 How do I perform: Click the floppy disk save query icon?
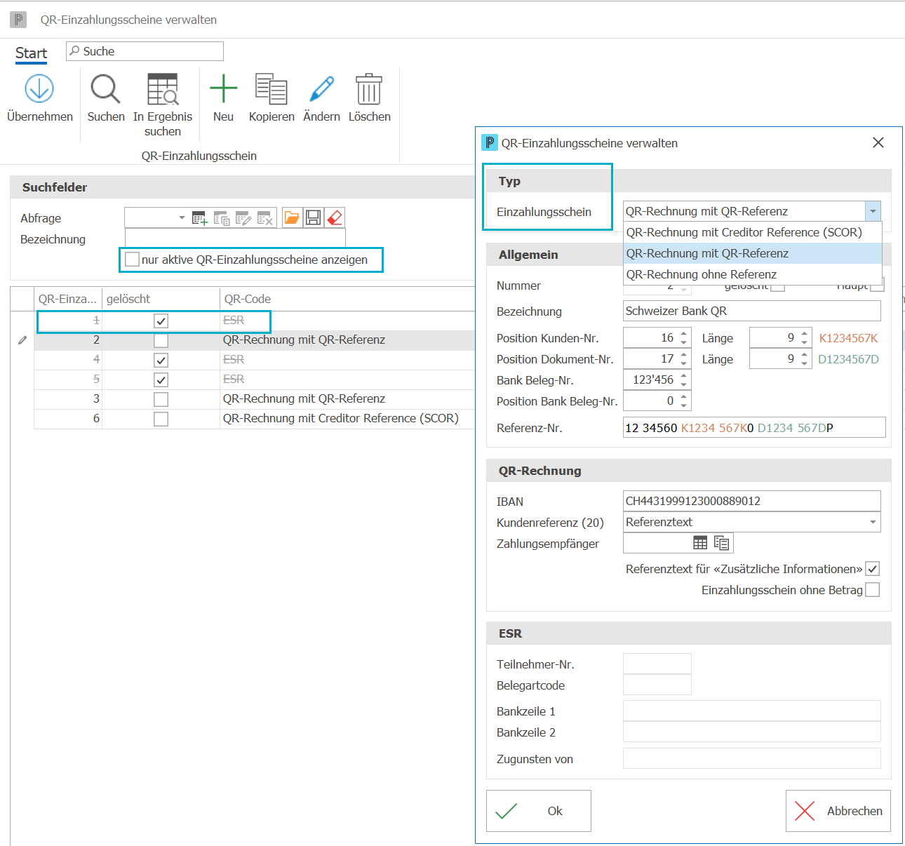click(314, 217)
